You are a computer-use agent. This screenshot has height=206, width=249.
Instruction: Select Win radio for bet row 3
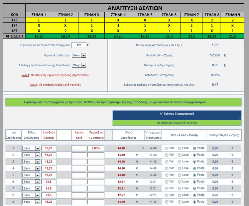[x=166, y=162]
